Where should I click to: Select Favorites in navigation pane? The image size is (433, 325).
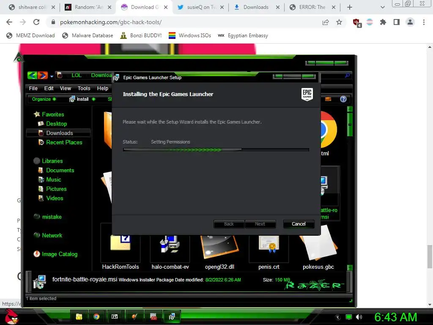point(49,114)
